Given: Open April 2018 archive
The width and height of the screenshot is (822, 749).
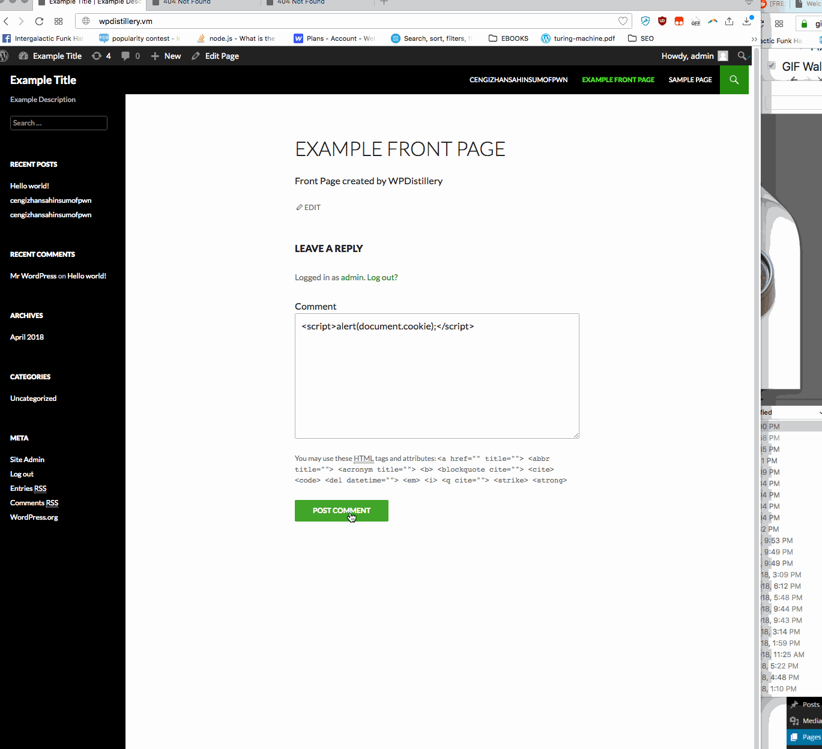Looking at the screenshot, I should pos(27,337).
